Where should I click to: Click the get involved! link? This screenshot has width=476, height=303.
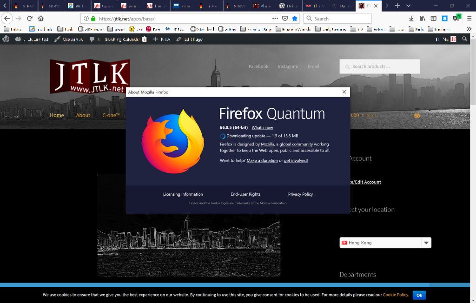pos(296,161)
